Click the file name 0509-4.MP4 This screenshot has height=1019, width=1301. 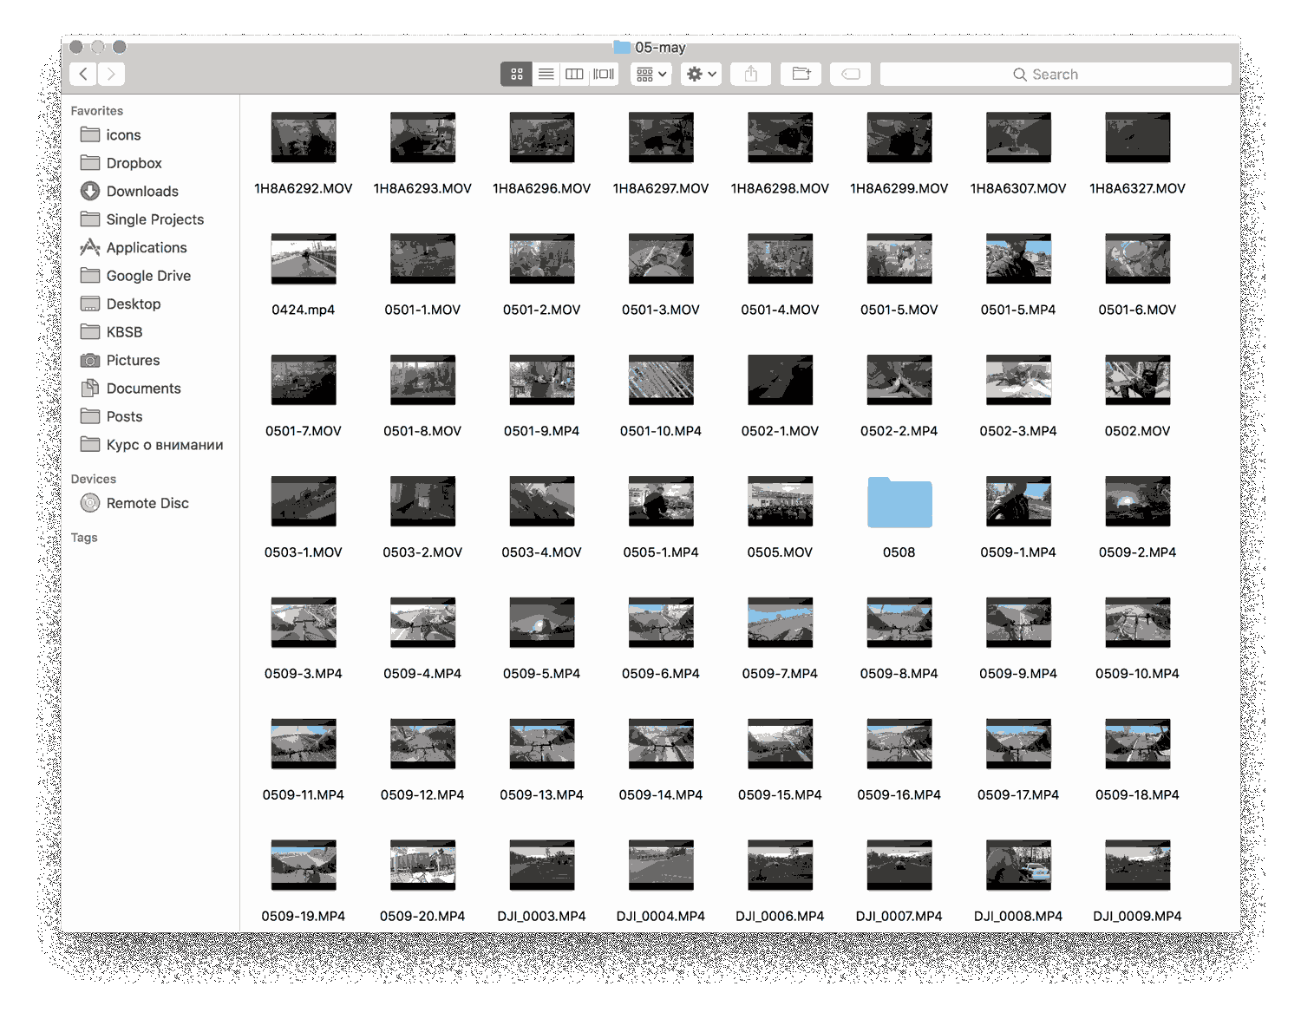coord(422,674)
